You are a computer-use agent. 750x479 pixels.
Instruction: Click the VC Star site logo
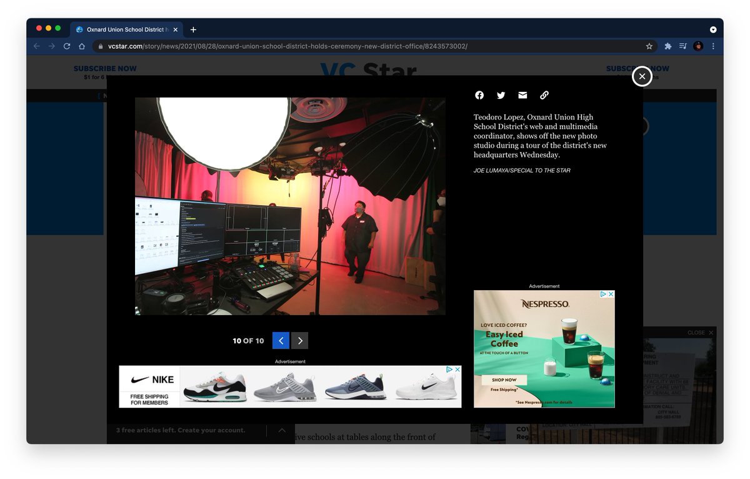pos(369,71)
